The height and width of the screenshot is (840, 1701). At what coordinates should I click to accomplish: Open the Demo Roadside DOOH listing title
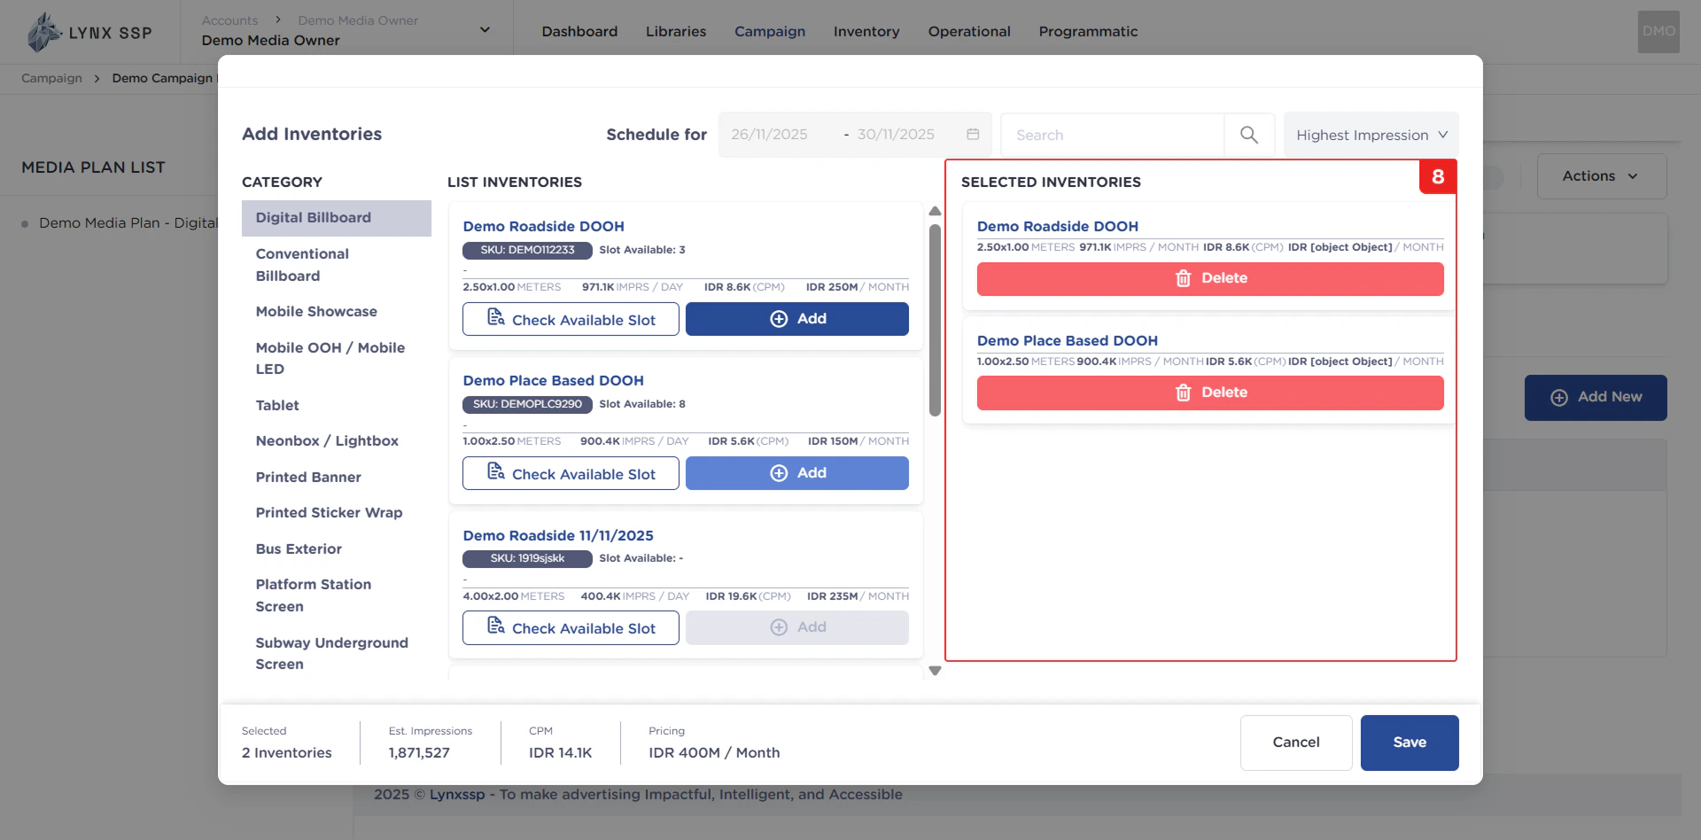pos(543,227)
